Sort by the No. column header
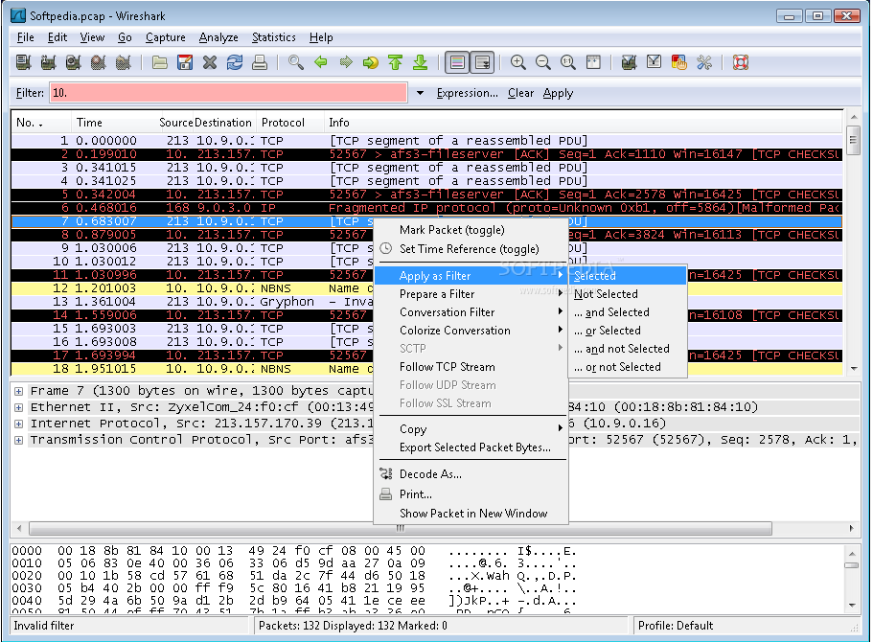The image size is (873, 642). [40, 123]
